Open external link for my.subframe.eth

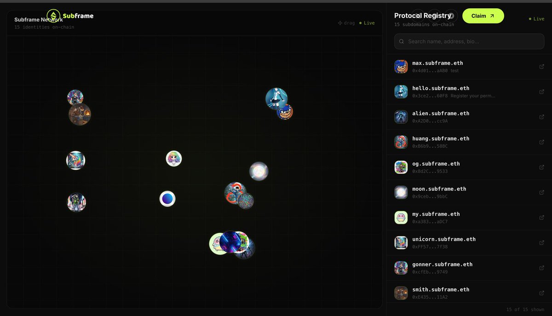(541, 218)
